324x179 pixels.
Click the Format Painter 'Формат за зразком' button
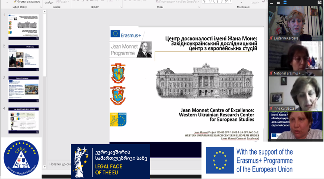click(x=27, y=1)
